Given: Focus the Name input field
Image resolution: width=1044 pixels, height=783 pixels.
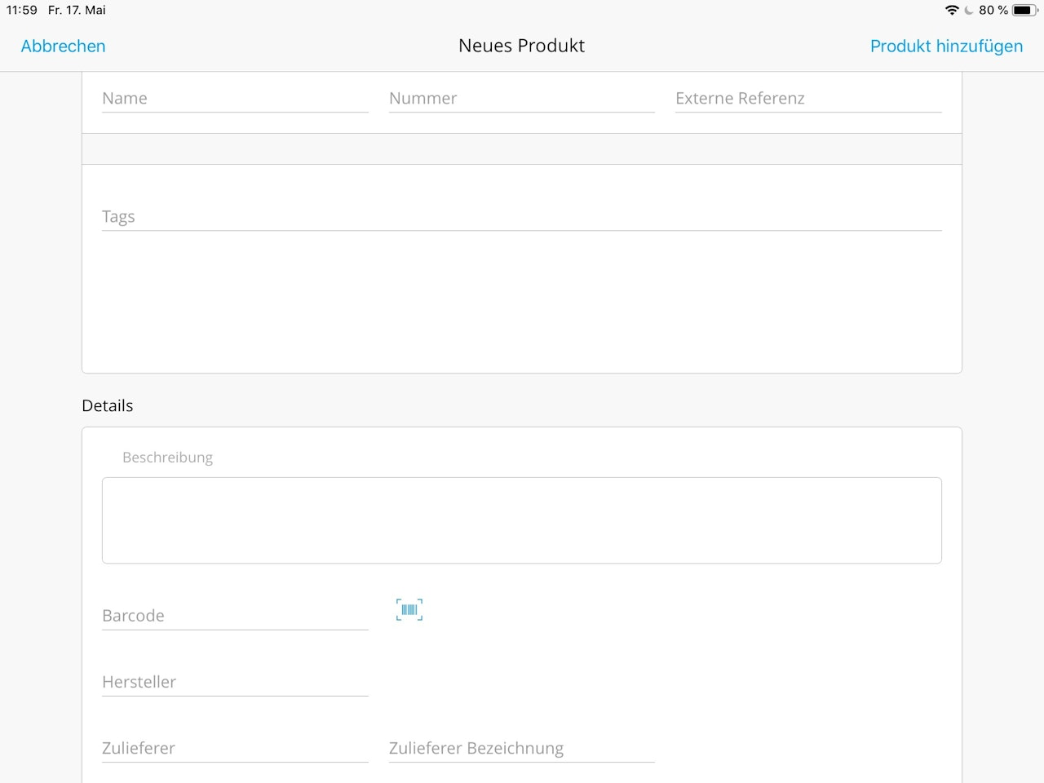Looking at the screenshot, I should (235, 99).
